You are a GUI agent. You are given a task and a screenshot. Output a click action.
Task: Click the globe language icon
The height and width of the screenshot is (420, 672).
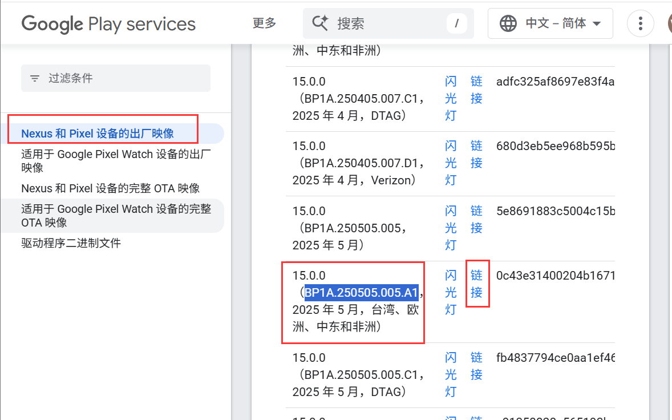pyautogui.click(x=508, y=23)
